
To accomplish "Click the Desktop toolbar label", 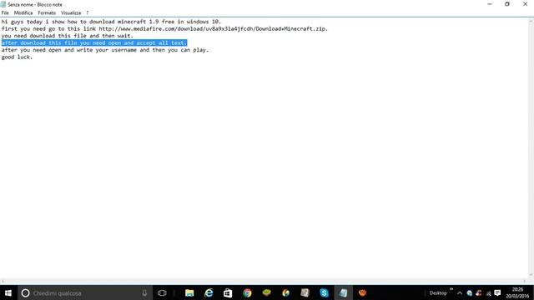I will [x=438, y=292].
